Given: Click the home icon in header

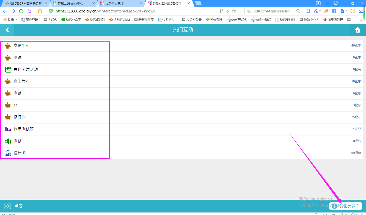Looking at the screenshot, I should click(358, 30).
